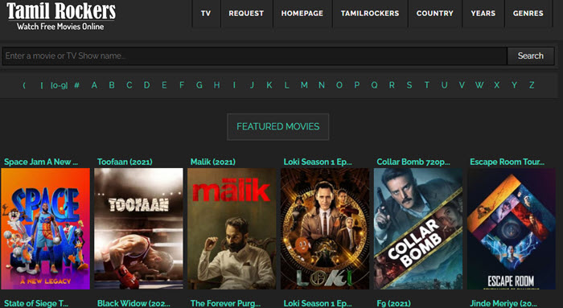Viewport: 563px width, 308px height.
Task: Click the Search button
Action: (530, 56)
